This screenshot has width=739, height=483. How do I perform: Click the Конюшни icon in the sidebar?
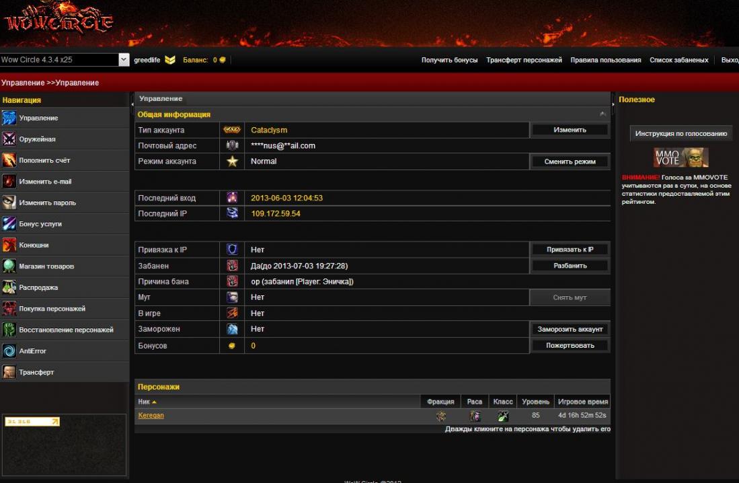coord(9,246)
